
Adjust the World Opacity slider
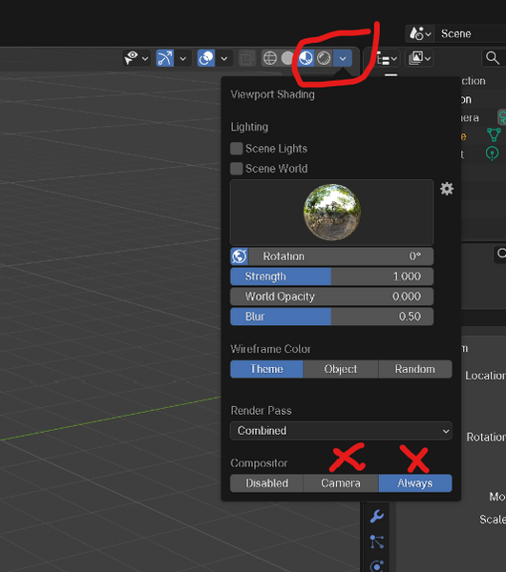click(x=331, y=296)
